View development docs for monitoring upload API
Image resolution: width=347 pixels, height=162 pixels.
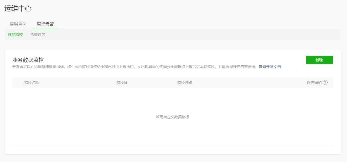coord(270,67)
